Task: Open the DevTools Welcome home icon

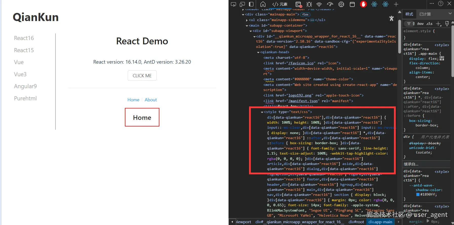Action: (x=263, y=4)
